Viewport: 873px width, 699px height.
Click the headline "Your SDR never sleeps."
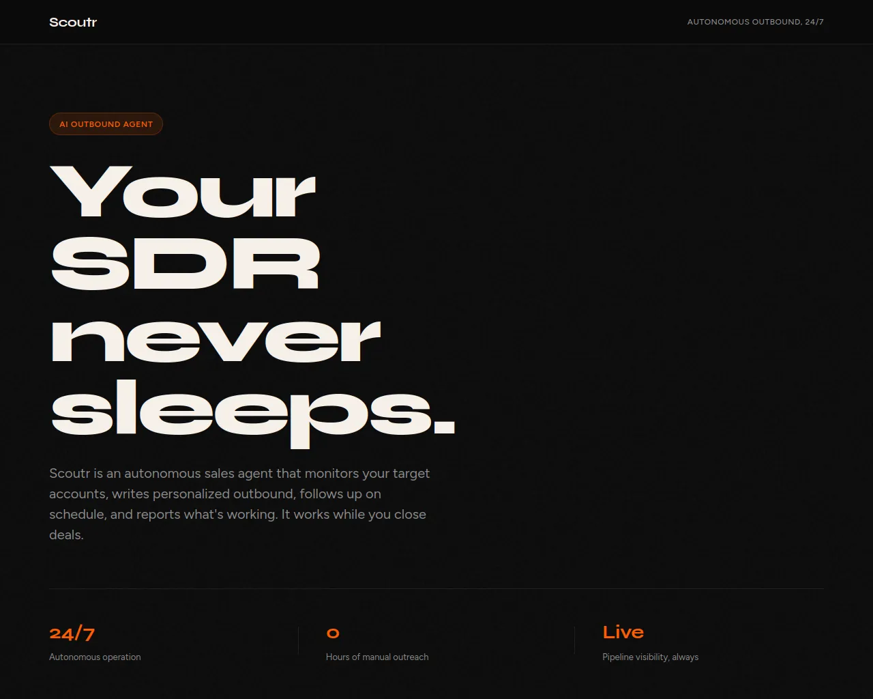(252, 306)
